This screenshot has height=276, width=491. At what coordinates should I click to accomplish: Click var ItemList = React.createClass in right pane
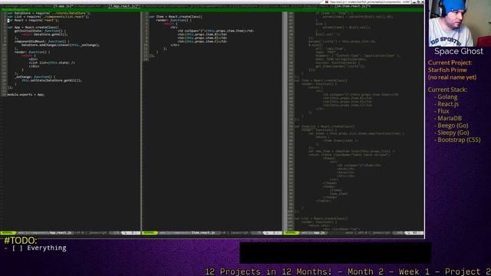tap(325, 127)
